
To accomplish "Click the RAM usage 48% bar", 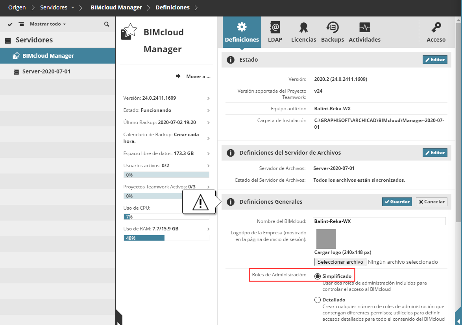I will [166, 238].
